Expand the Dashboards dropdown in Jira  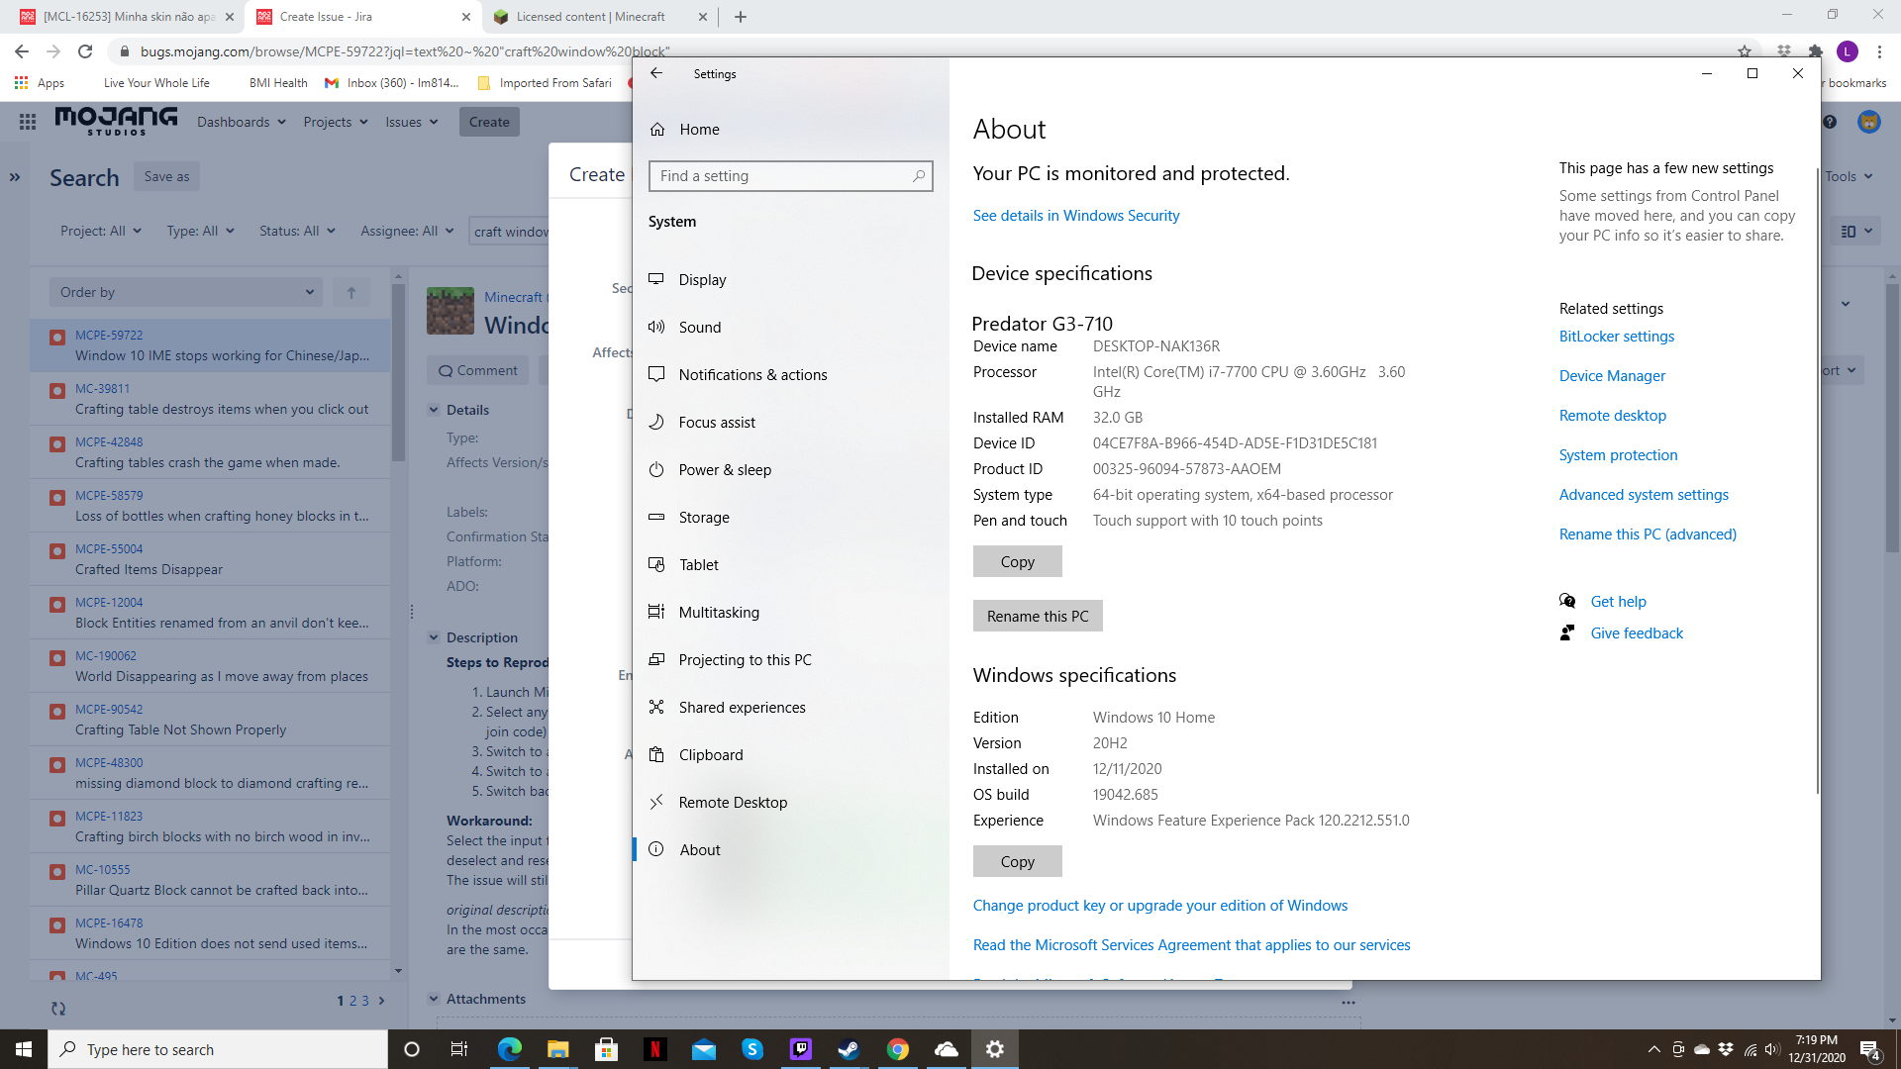(x=241, y=122)
